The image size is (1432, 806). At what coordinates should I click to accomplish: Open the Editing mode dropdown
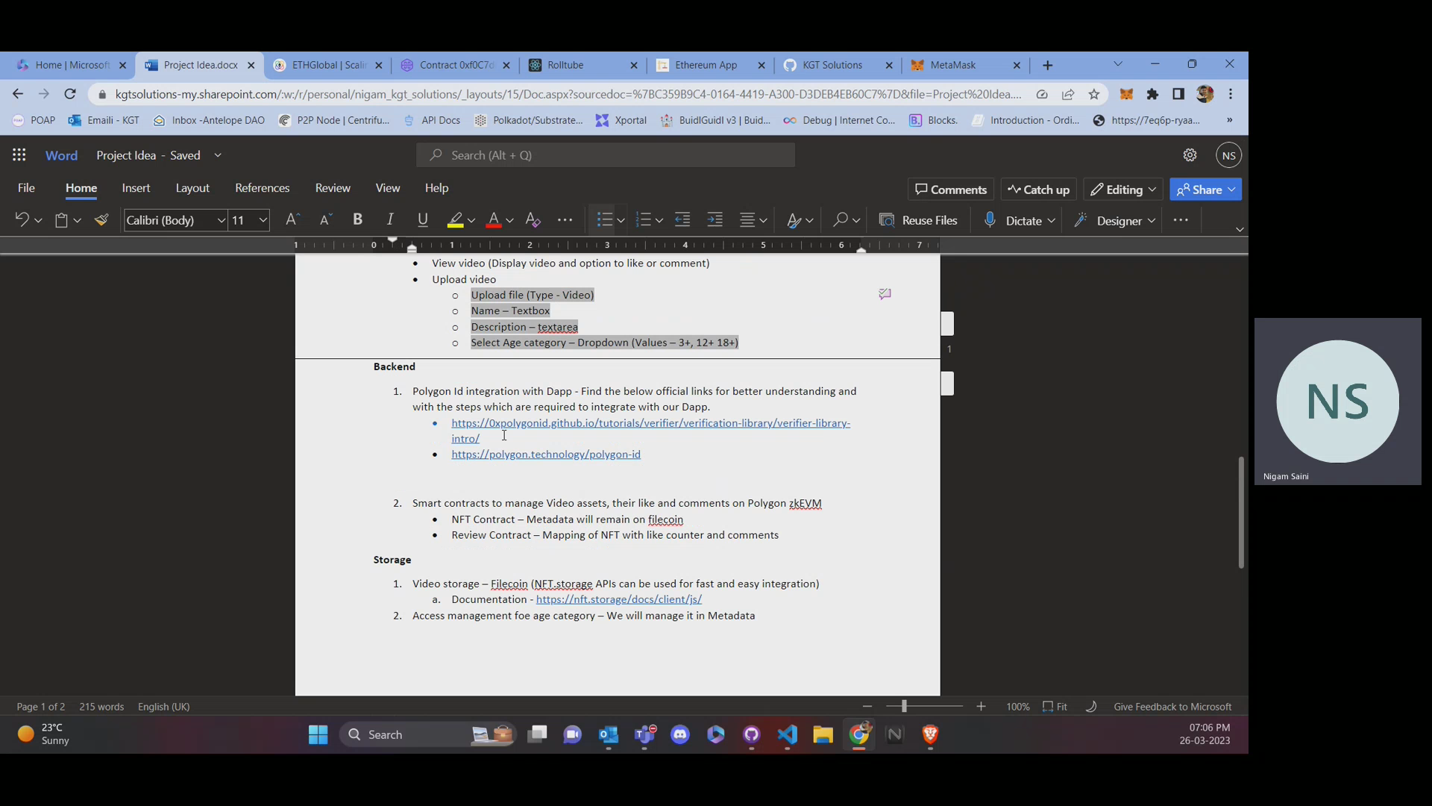(1123, 190)
